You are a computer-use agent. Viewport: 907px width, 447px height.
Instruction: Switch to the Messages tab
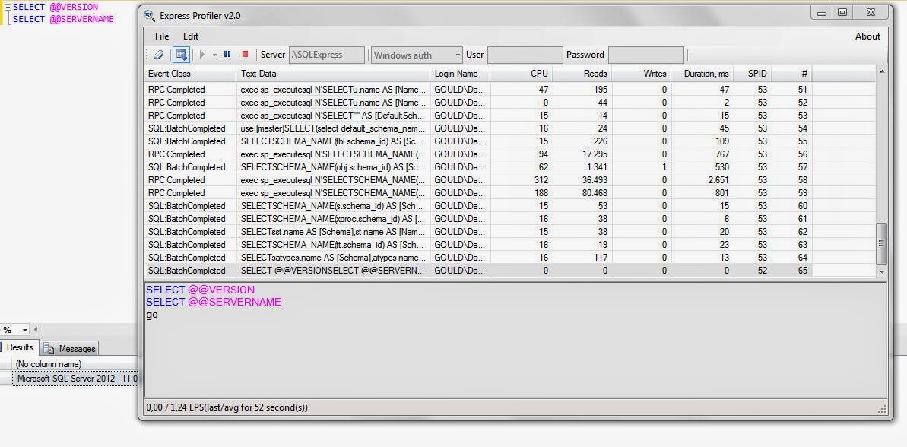click(x=76, y=348)
